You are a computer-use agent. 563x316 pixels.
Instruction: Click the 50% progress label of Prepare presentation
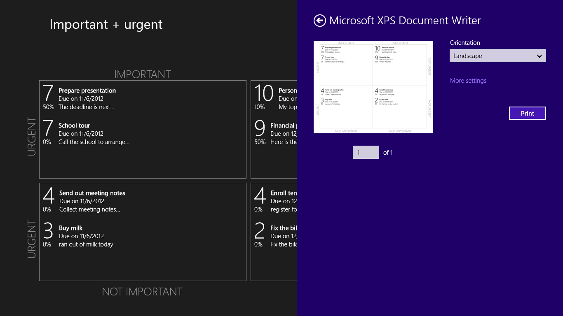click(x=48, y=107)
